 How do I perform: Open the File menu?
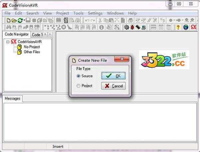tap(7, 13)
